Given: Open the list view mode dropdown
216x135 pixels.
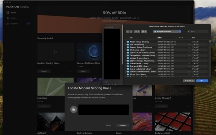Looking at the screenshot, I should (137, 31).
